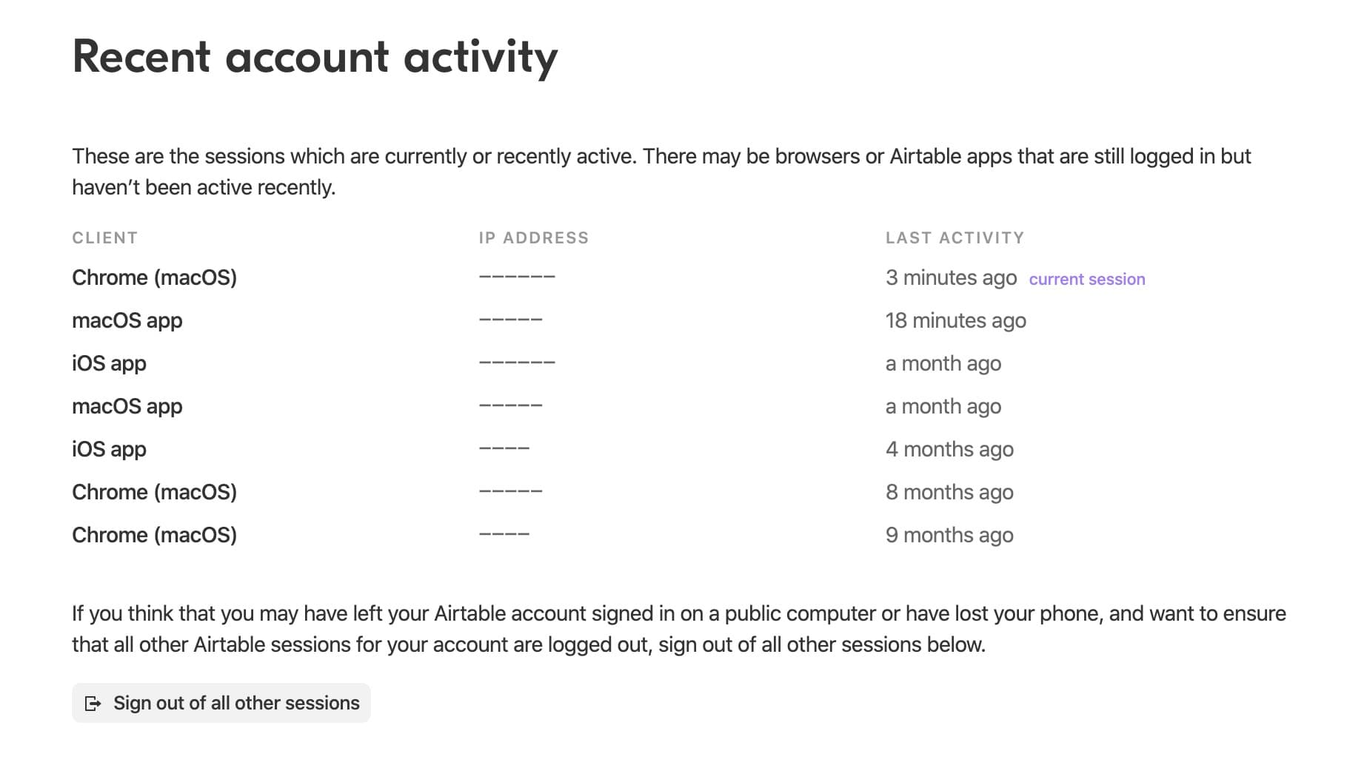Viewport: 1347px width, 765px height.
Task: Select the macOS app client active a month ago
Action: pyautogui.click(x=127, y=406)
